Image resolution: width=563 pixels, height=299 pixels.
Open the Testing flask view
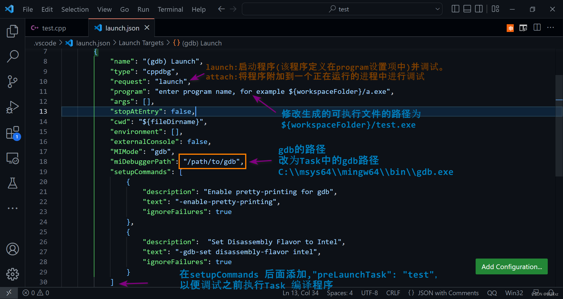point(12,183)
